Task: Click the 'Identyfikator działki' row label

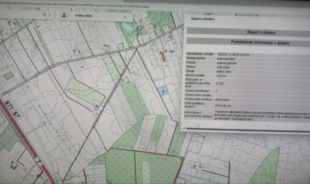Action: click(200, 54)
